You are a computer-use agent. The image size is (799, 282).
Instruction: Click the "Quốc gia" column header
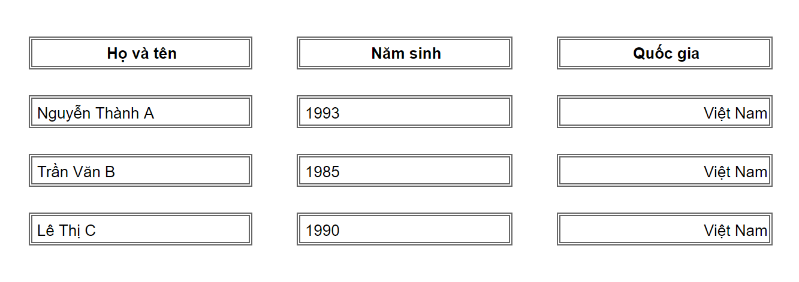[665, 53]
